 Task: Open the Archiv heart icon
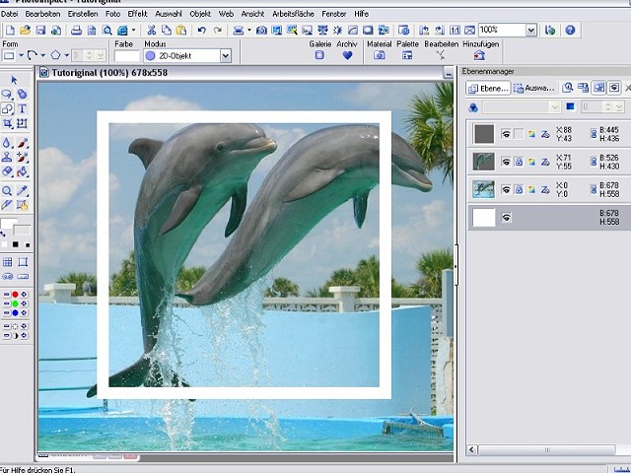(x=347, y=55)
